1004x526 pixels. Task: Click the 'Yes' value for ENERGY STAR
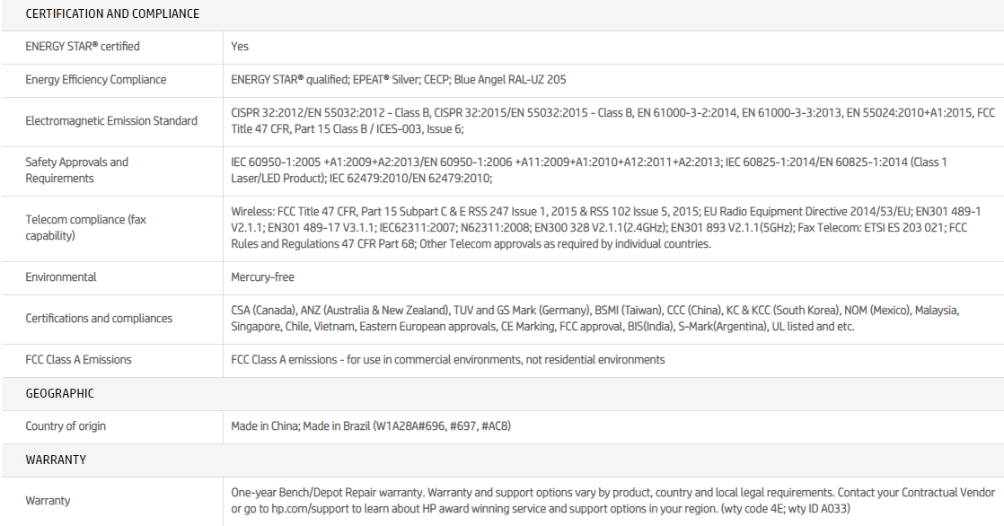(x=240, y=47)
